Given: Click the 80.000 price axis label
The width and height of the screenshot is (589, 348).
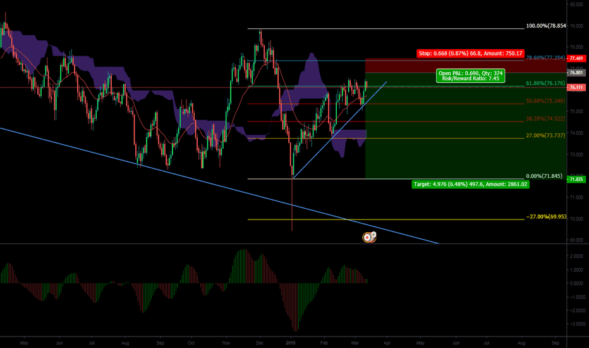Looking at the screenshot, I should 576,4.
